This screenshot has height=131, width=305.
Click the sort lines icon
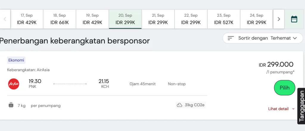[x=231, y=38]
